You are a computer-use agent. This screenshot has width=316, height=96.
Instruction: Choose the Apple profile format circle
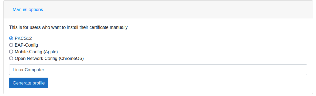[11, 52]
